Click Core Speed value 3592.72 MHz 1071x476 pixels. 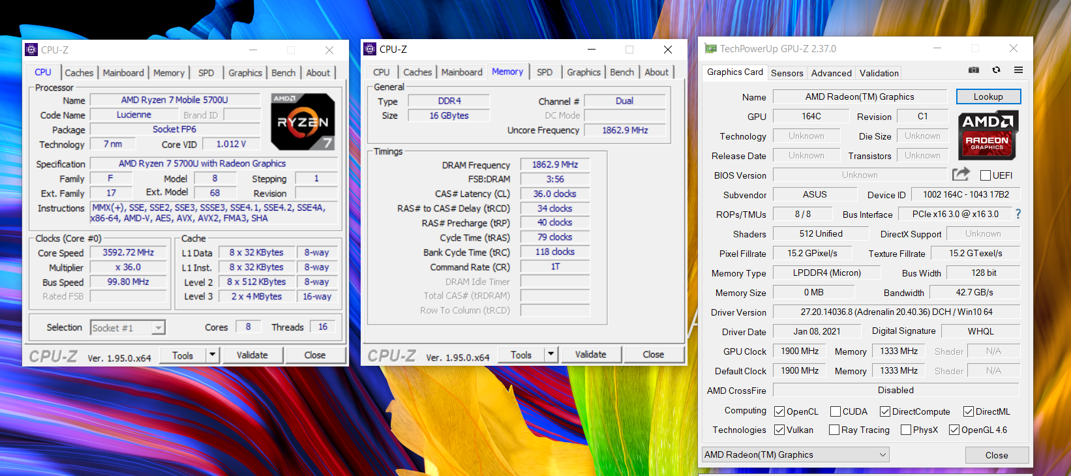tap(128, 252)
